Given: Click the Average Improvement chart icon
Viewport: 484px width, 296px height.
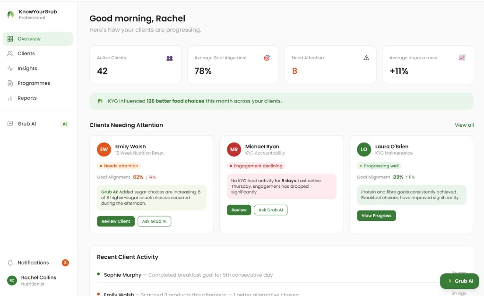Looking at the screenshot, I should click(462, 58).
